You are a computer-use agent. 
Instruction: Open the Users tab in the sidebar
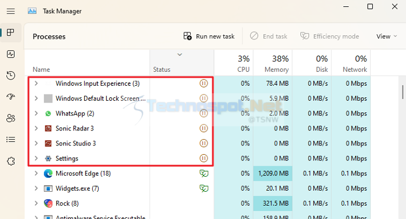point(10,118)
